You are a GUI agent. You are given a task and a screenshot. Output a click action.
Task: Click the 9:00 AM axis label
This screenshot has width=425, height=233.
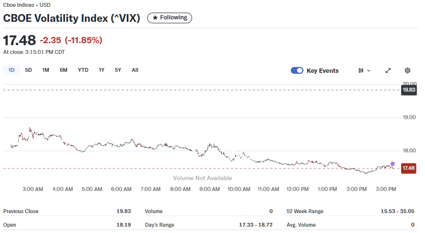[210, 189]
